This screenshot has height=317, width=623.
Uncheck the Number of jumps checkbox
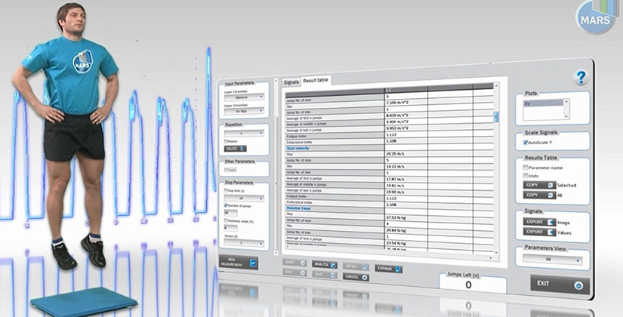[x=226, y=205]
